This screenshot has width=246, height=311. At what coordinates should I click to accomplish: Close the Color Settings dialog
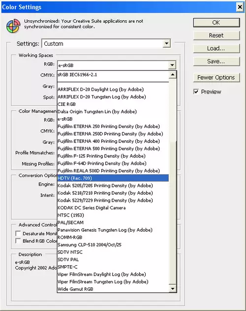(240, 7)
